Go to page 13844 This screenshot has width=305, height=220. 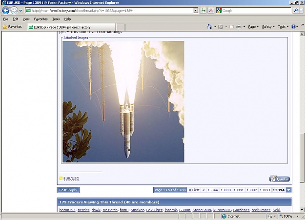click(212, 190)
